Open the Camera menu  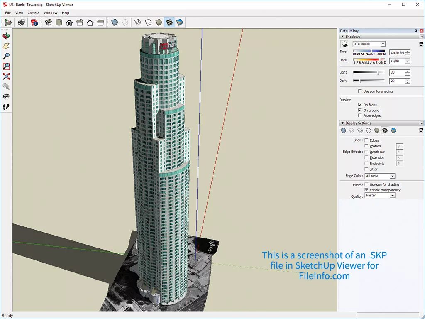tap(33, 13)
